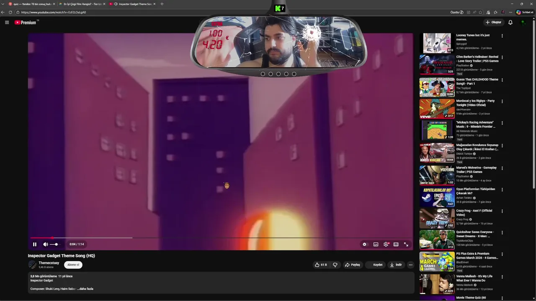Open the YouTube account avatar
Viewport: 536px width, 301px height.
523,23
